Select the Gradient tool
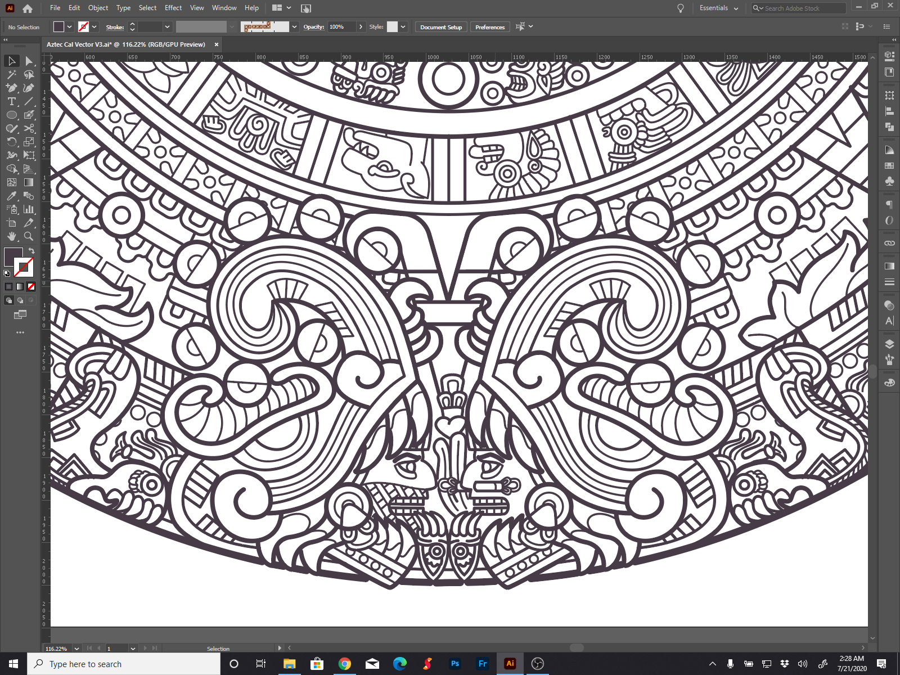The image size is (900, 675). pyautogui.click(x=29, y=182)
